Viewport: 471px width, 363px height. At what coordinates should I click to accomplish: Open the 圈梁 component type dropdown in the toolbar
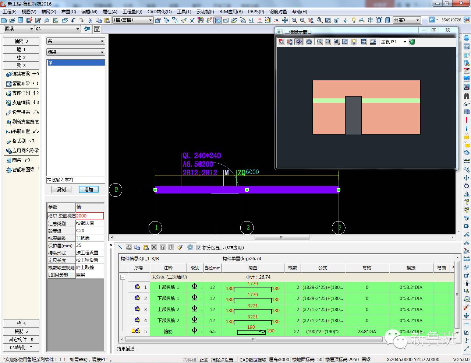coord(19,29)
